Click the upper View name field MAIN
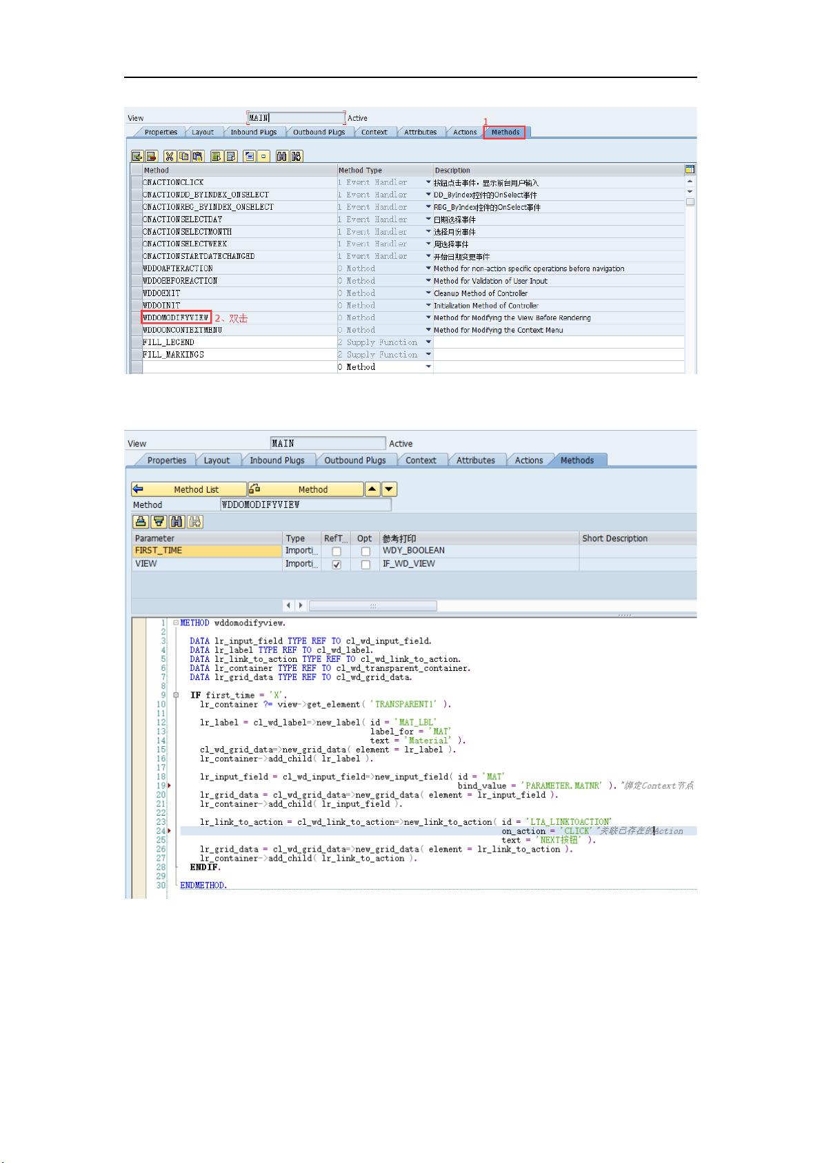 tap(296, 118)
